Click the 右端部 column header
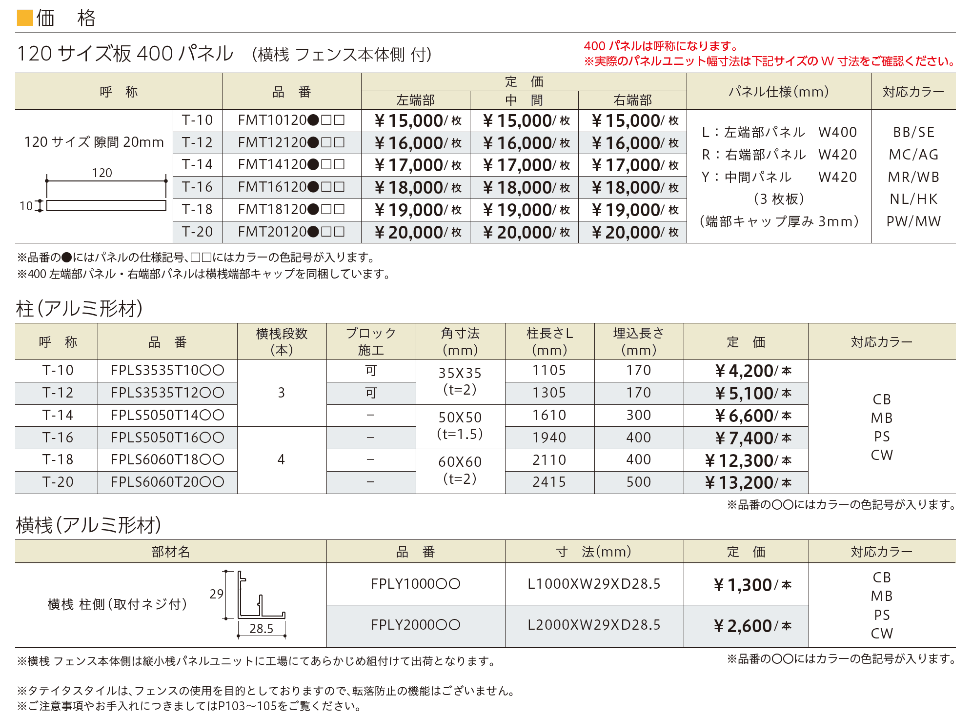 632,100
